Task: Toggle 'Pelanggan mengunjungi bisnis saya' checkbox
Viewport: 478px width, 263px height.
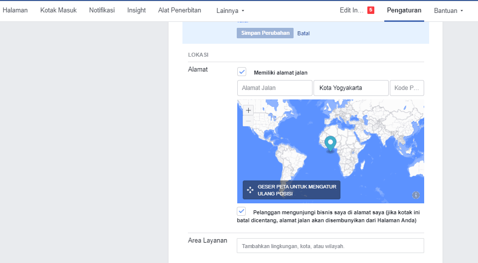Action: [241, 211]
